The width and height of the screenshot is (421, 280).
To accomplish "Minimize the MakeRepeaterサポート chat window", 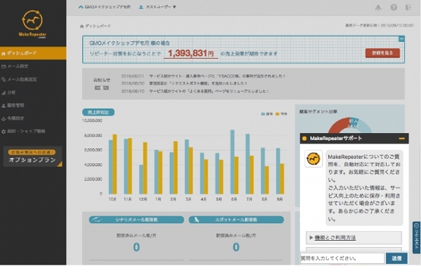I will (401, 139).
